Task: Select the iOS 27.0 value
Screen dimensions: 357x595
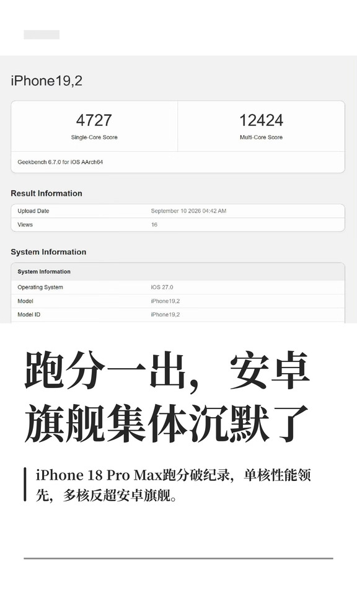Action: point(162,287)
